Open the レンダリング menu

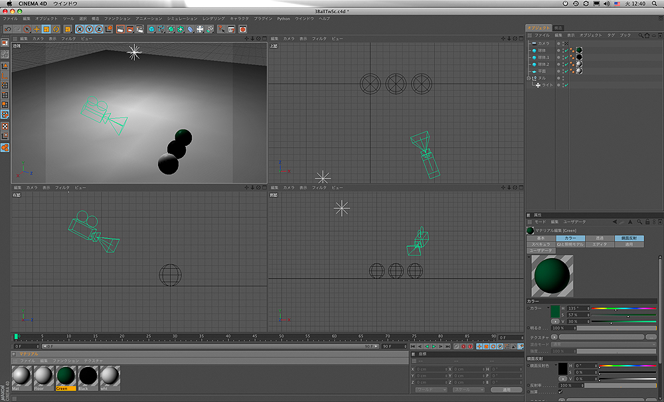(214, 19)
